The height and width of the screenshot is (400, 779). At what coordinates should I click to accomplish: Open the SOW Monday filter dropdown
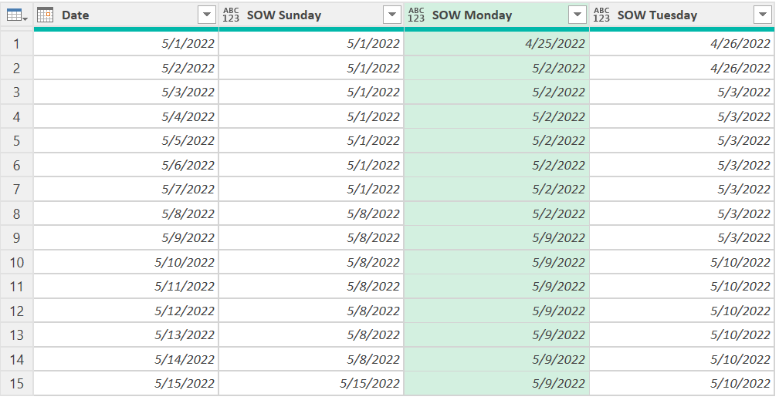point(577,15)
